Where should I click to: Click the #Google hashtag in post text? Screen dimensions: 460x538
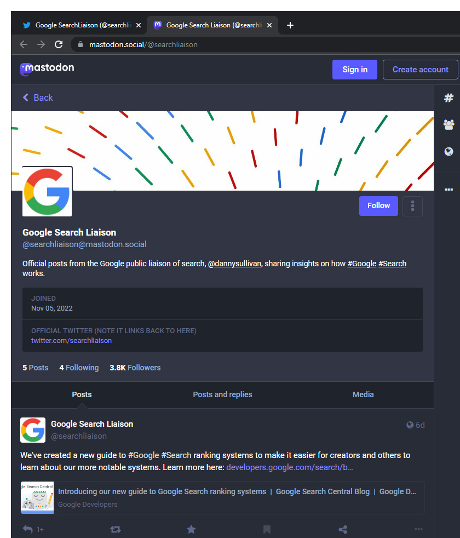click(x=143, y=455)
